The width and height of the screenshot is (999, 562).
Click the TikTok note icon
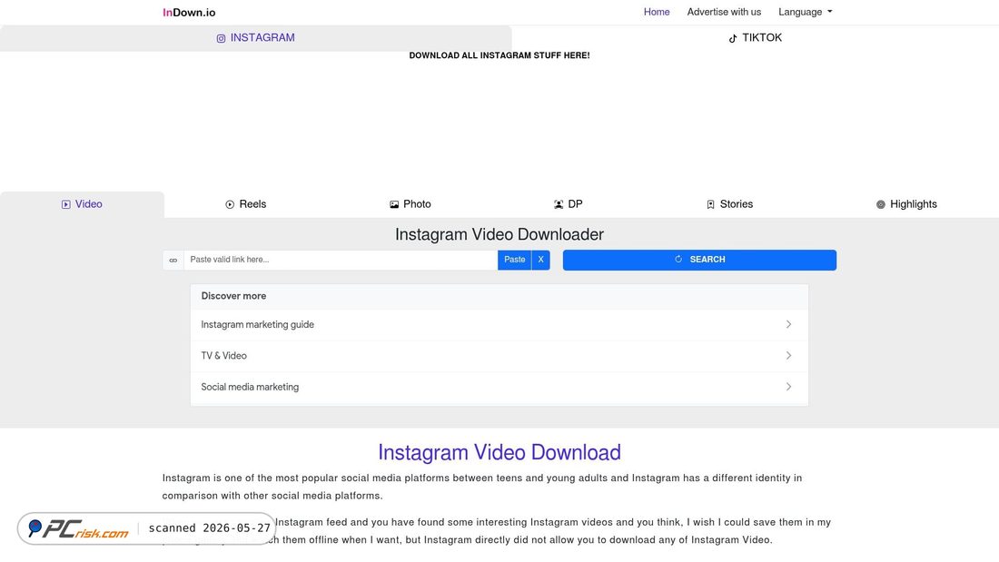coord(733,38)
